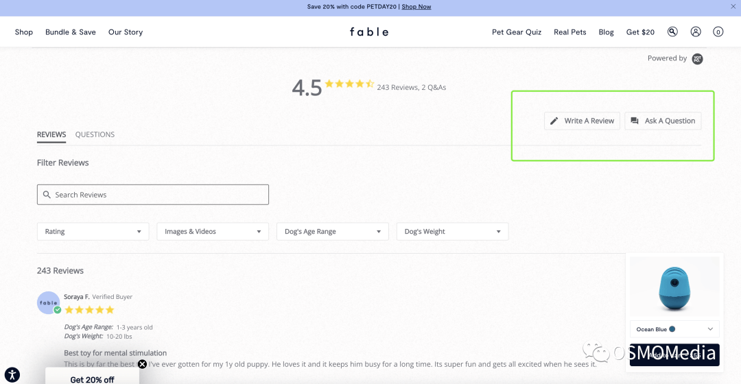This screenshot has width=741, height=384.
Task: Click the Soraya F. reviewer avatar
Action: pos(48,303)
